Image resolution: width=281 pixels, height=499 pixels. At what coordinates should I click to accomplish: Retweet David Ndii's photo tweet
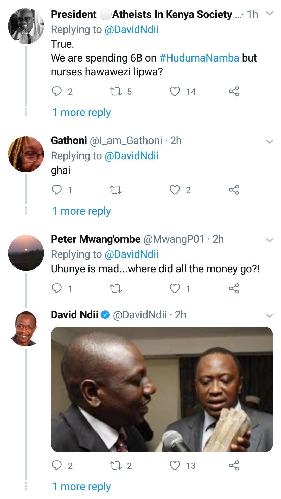[116, 465]
